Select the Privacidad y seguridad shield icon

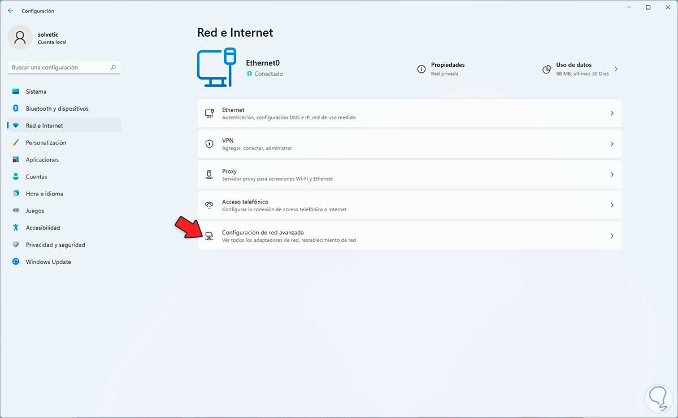click(x=16, y=245)
